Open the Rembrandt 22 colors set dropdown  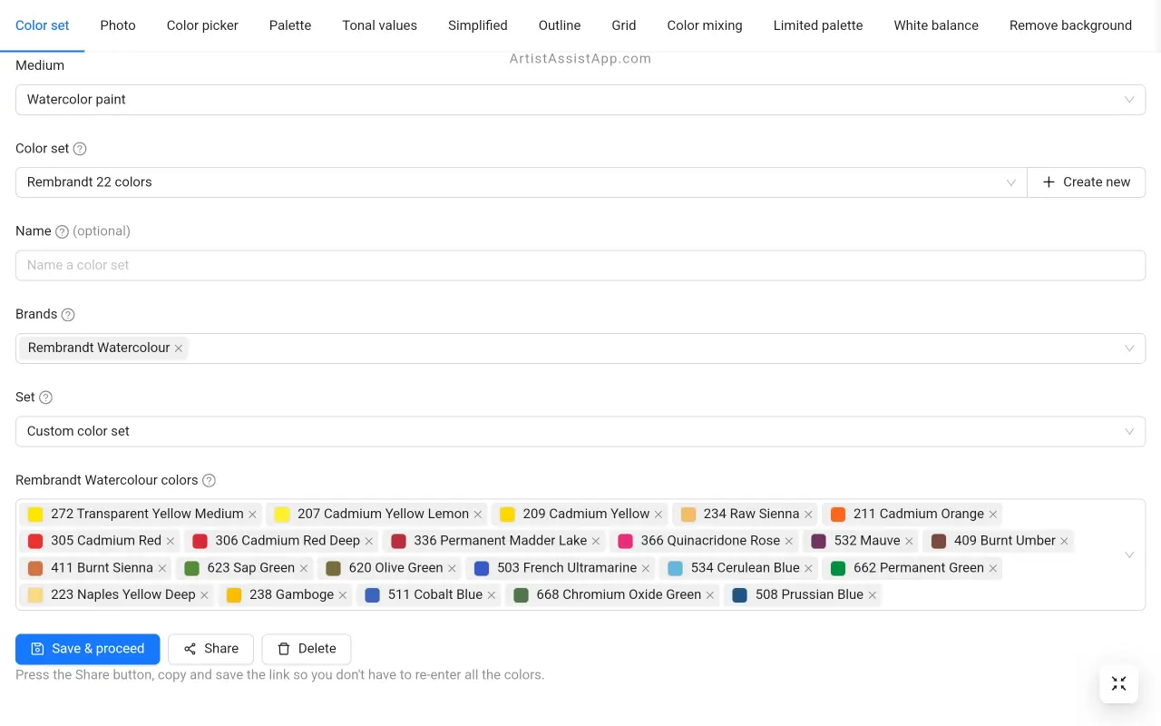(522, 182)
